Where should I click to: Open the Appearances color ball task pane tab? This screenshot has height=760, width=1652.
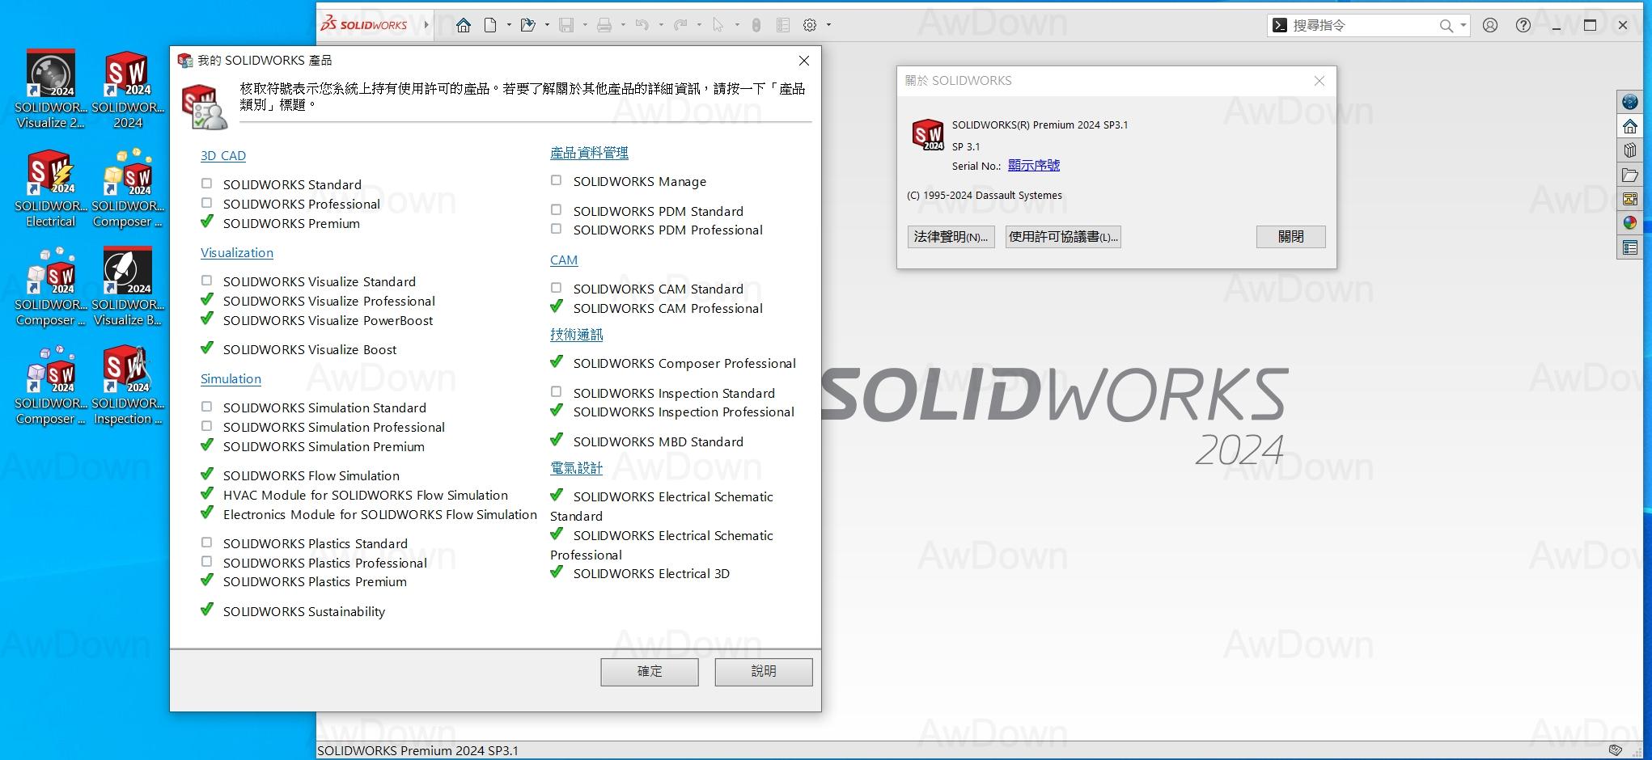coord(1629,223)
